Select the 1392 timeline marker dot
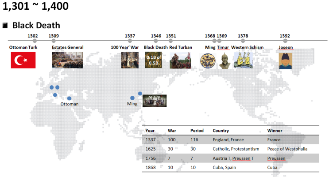This screenshot has height=177, width=329. click(x=285, y=41)
